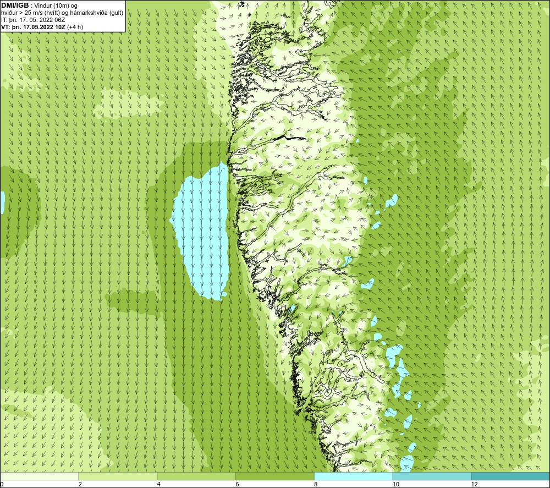Click the legend label '0'
The image size is (550, 488).
(2, 484)
